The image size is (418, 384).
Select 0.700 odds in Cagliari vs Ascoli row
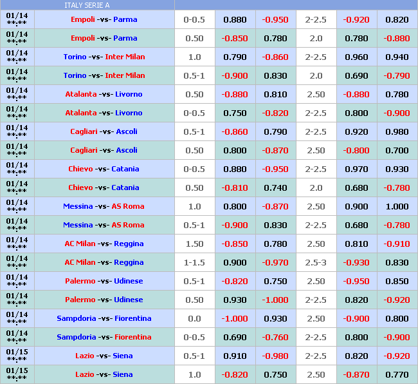pyautogui.click(x=397, y=150)
